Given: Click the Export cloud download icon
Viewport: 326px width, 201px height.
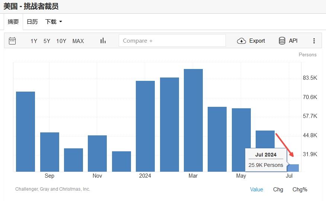Looking at the screenshot, I should tap(242, 41).
